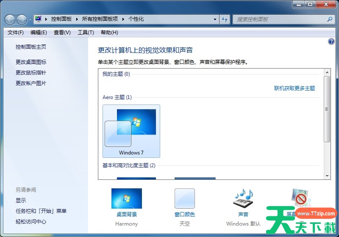Click the Forward navigation arrow
339x237 pixels.
[x=22, y=19]
